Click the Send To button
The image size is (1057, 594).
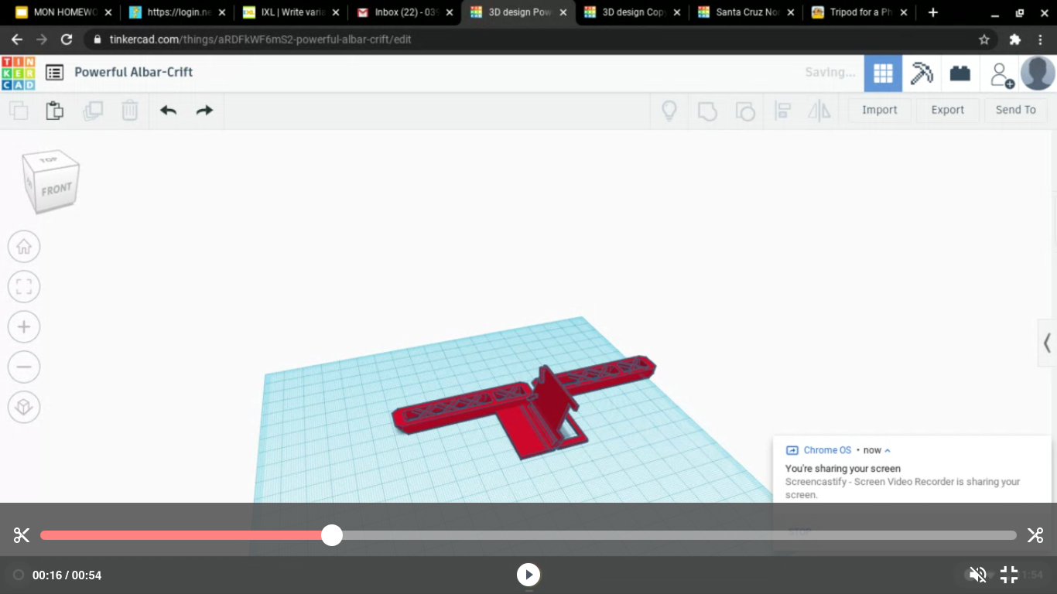1016,110
